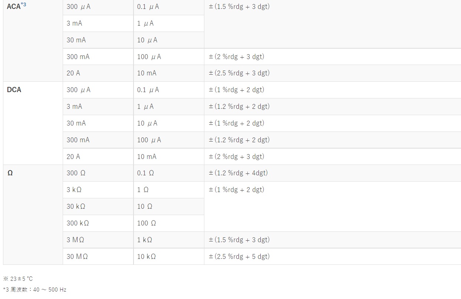Click the DCA row header cell
Screen dimensions: 461x299
[x=33, y=123]
